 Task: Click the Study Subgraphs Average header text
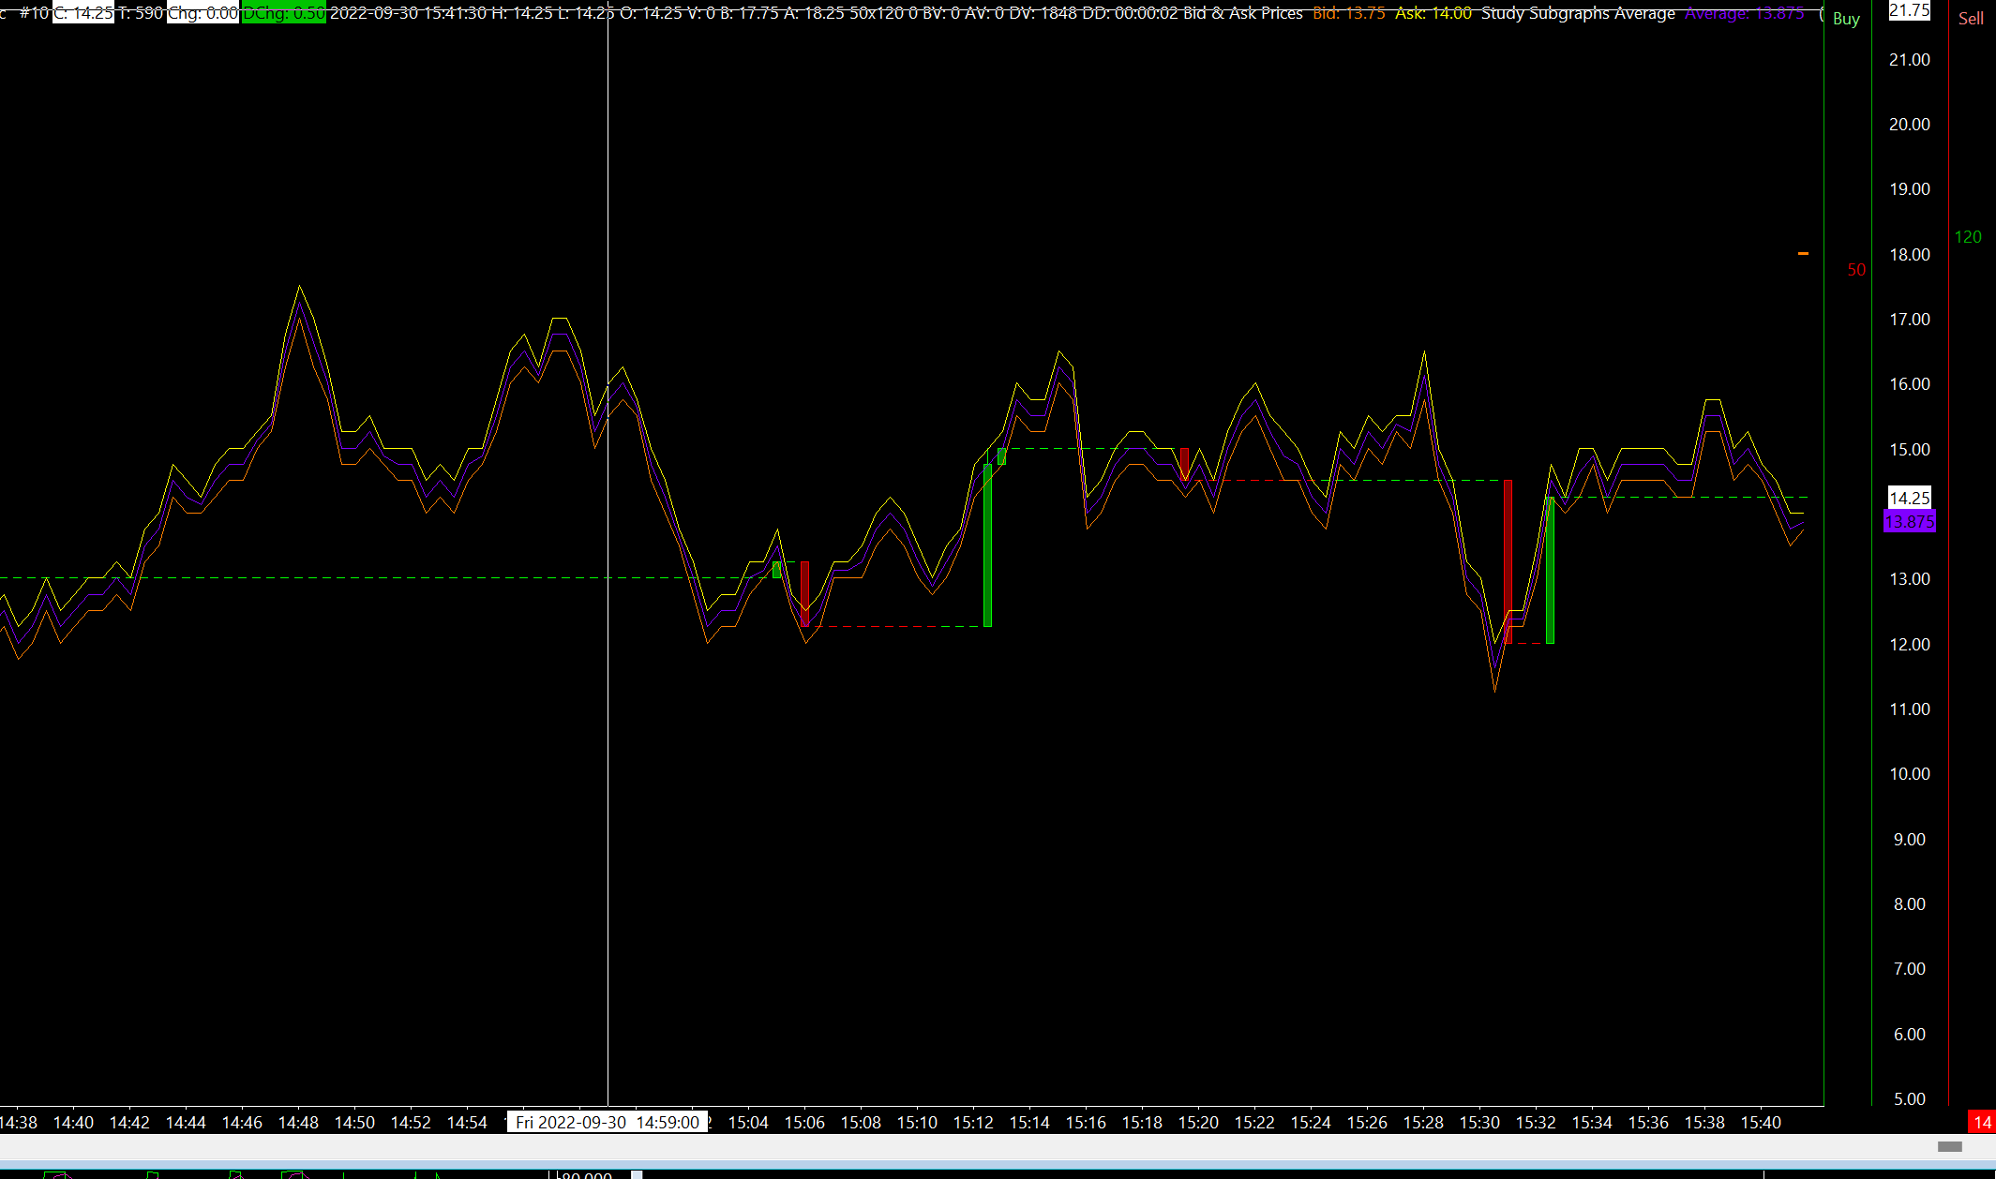(x=1578, y=13)
